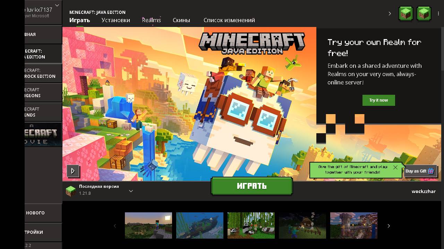Screen dimensions: 444x249
Task: Expand the version selection chevron
Action: tap(131, 191)
